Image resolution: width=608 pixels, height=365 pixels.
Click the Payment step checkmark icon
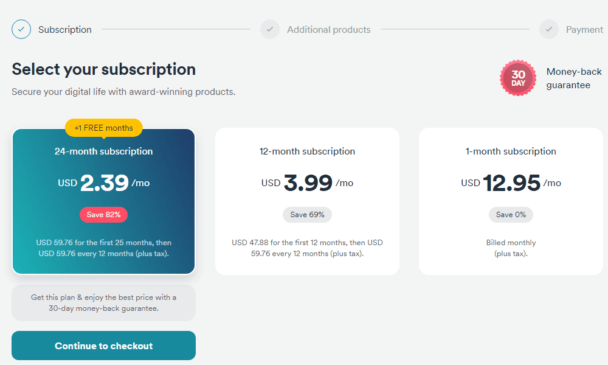[549, 29]
